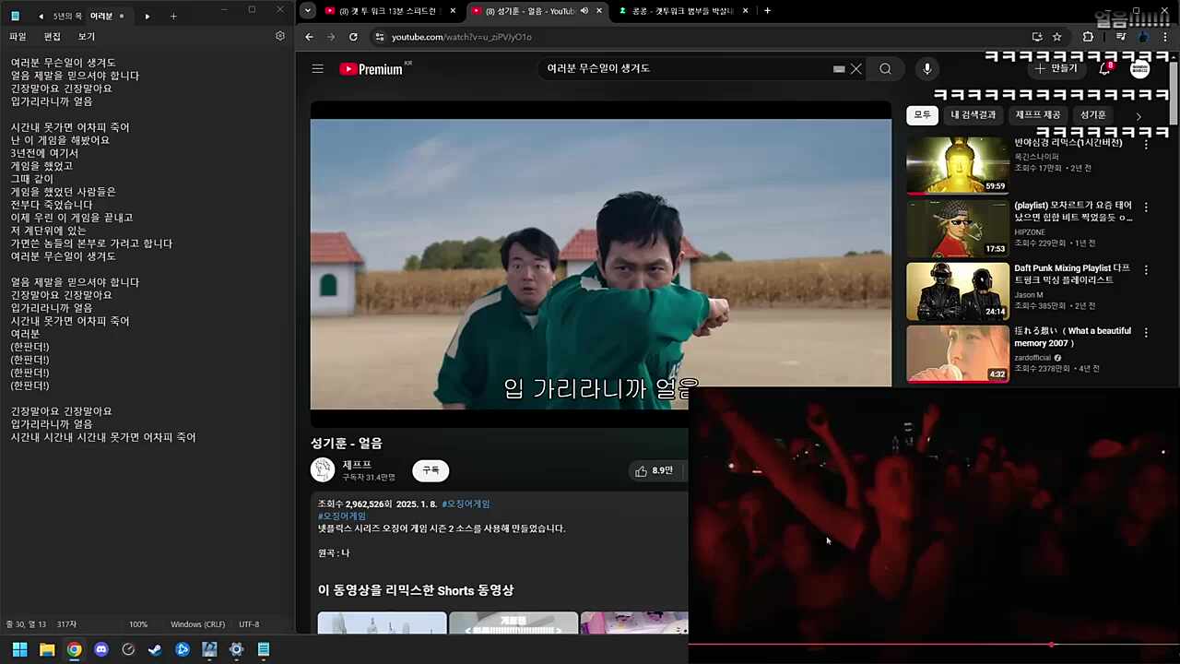Mute the 성기훈 - 얼음 tab audio
Viewport: 1180px width, 664px height.
click(x=584, y=11)
